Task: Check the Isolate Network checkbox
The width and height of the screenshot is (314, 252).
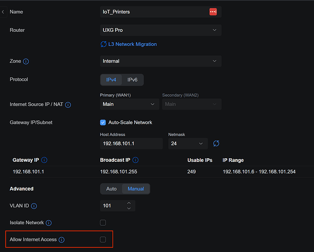Action: tap(103, 222)
